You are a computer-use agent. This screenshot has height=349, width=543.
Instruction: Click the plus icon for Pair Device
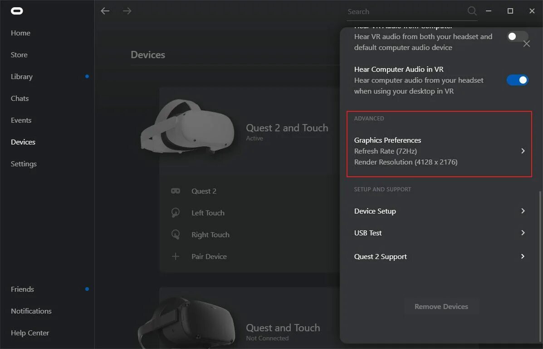[x=176, y=256]
